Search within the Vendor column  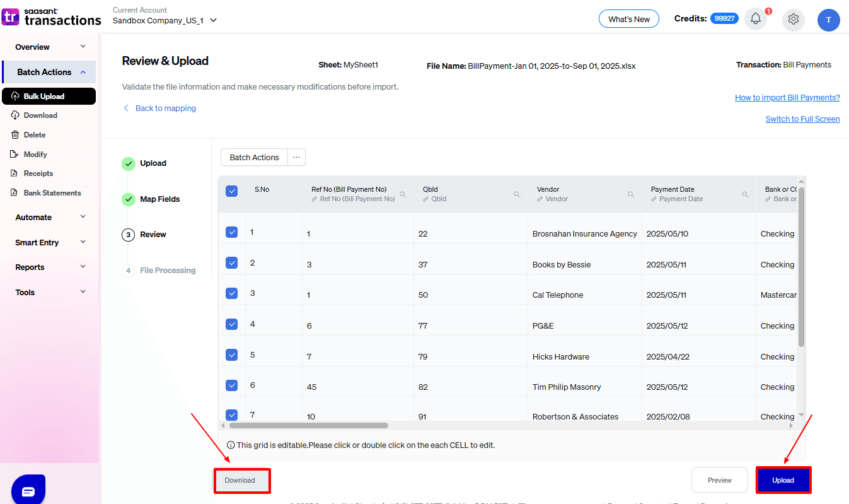coord(631,194)
